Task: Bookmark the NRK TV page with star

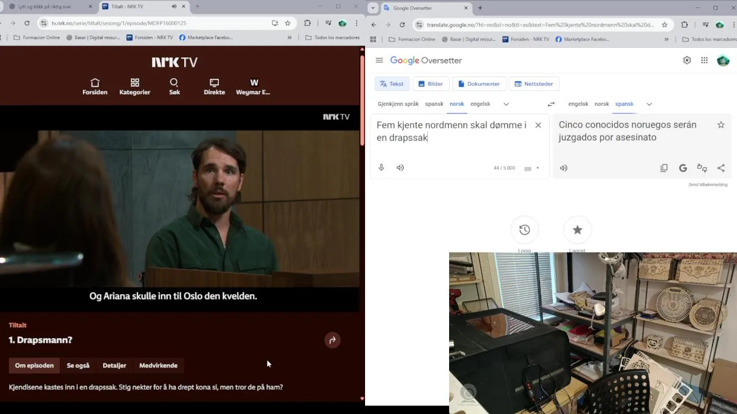Action: click(287, 23)
